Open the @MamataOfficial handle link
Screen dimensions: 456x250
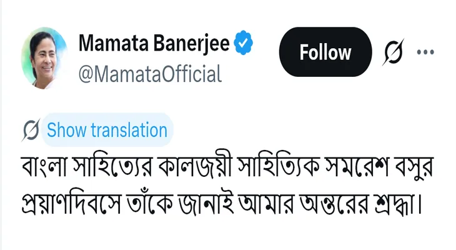pos(150,74)
